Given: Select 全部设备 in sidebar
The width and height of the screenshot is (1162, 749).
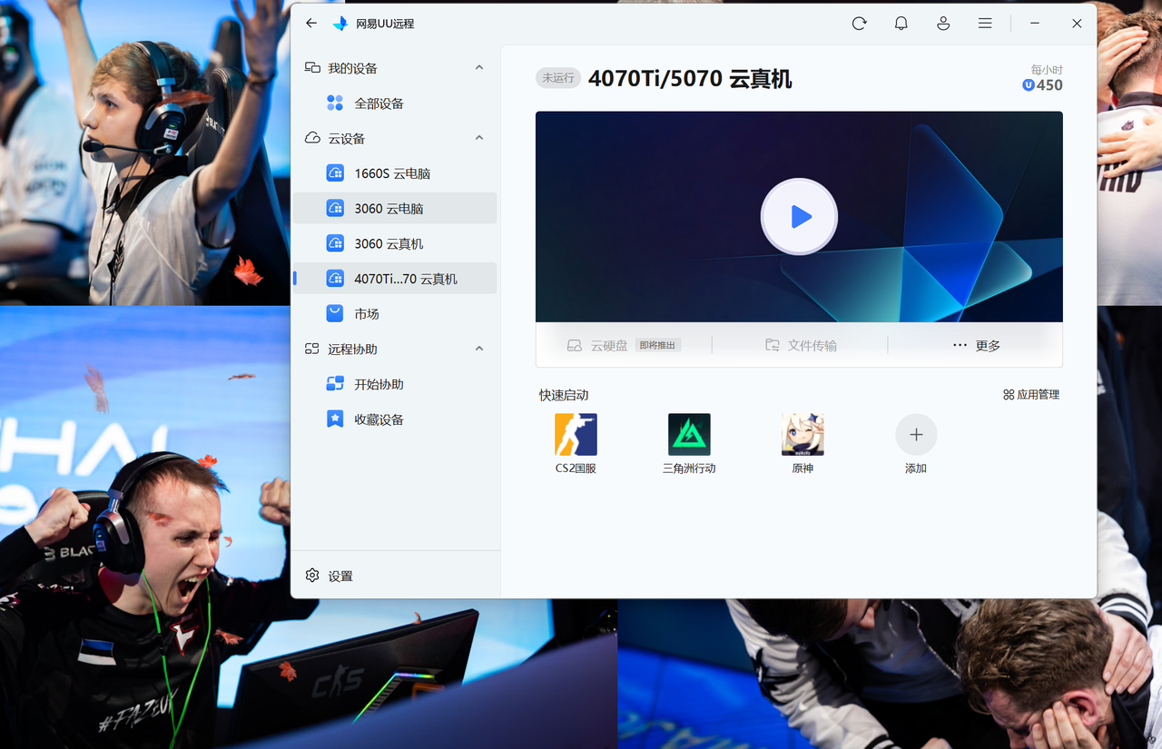Looking at the screenshot, I should tap(395, 103).
